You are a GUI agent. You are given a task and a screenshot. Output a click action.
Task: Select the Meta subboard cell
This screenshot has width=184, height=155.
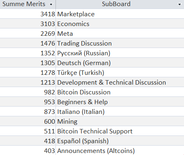(120, 33)
